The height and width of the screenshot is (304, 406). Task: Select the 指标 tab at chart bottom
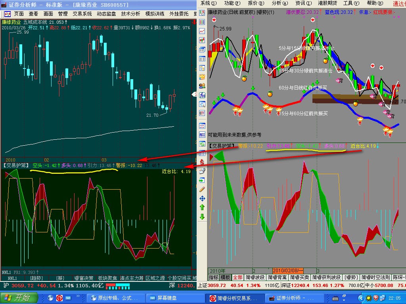(214, 277)
